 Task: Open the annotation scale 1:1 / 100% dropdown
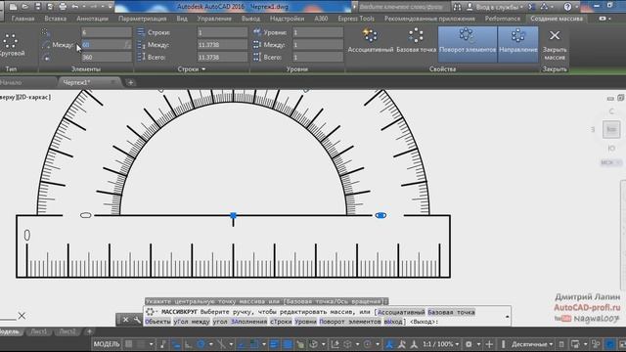tap(441, 344)
